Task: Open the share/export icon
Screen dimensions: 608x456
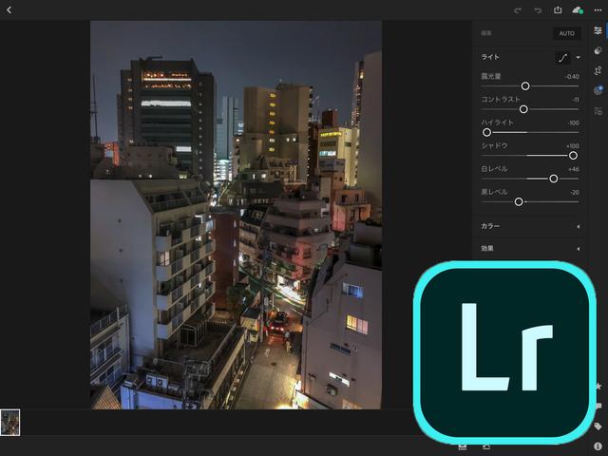Action: coord(558,9)
